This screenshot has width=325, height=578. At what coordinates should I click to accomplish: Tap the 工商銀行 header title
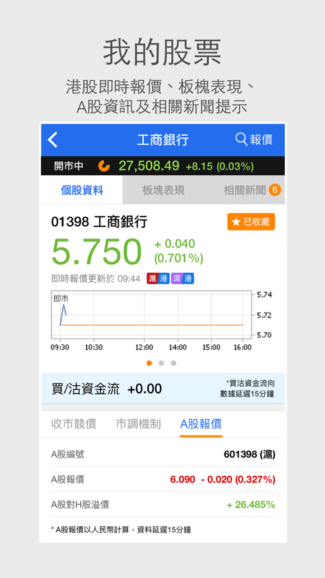(x=162, y=140)
